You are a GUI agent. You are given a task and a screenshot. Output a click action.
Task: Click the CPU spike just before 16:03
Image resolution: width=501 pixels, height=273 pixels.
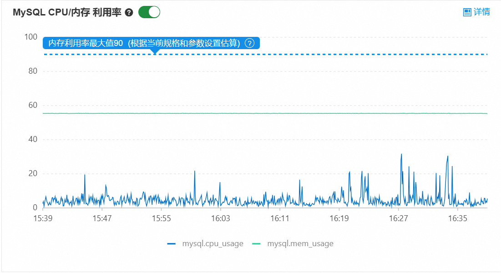tap(220, 183)
